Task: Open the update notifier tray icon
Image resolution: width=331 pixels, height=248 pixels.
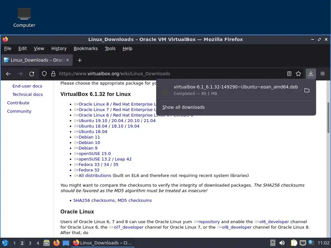Action: coord(311,243)
